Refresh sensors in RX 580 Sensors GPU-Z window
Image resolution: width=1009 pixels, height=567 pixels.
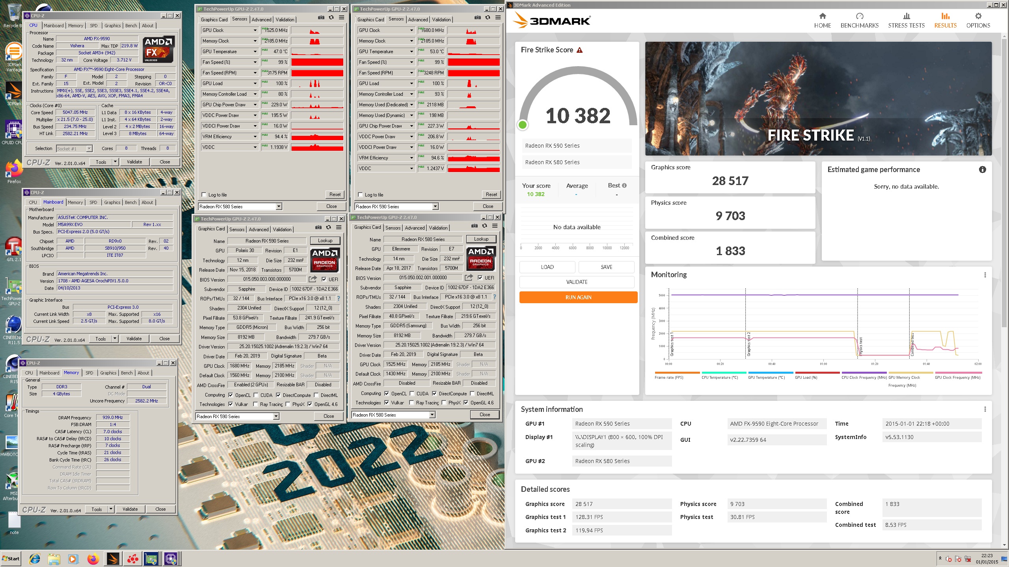[331, 18]
